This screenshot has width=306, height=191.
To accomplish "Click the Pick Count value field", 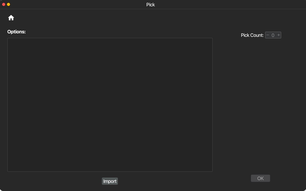I will point(273,35).
